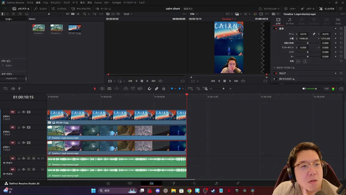Expand the マスター bin tree item
The image size is (346, 195).
click(x=3, y=66)
